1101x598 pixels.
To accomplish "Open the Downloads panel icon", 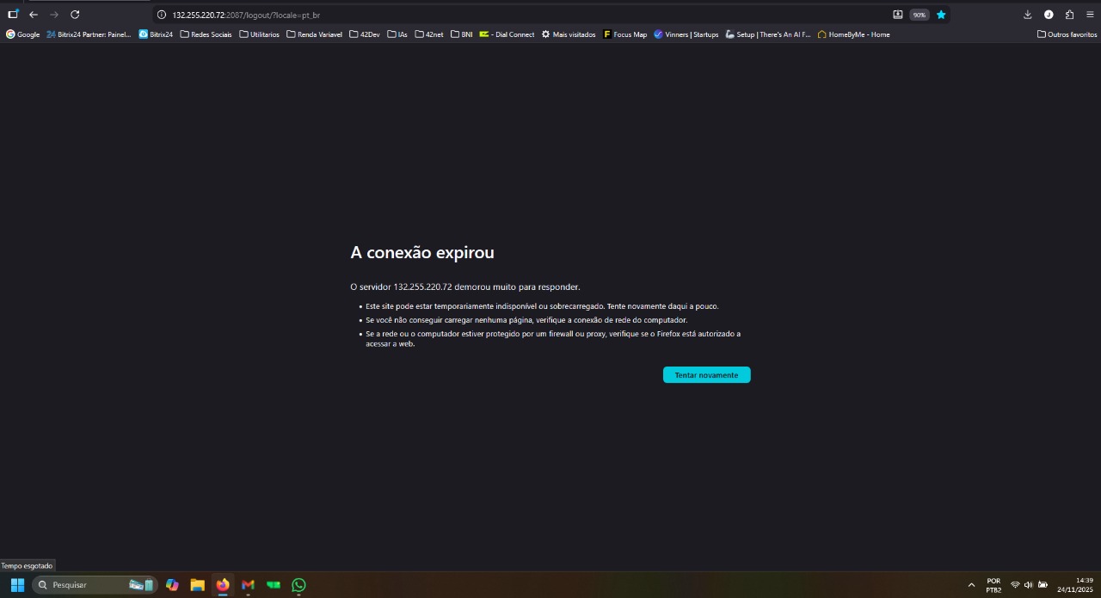I will [1027, 15].
